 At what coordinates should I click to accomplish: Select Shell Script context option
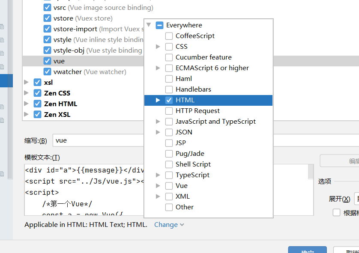[x=193, y=164]
